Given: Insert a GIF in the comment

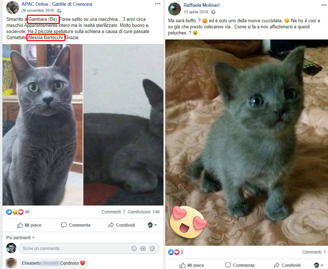Looking at the screenshot, I should click(x=143, y=249).
